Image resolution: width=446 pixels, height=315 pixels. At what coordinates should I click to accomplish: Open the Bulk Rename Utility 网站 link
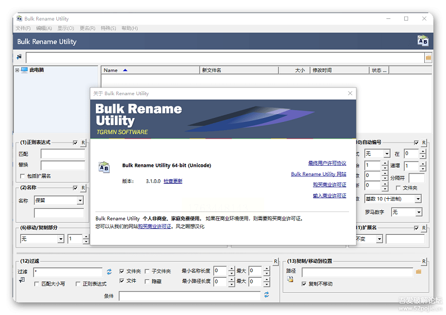tap(318, 174)
